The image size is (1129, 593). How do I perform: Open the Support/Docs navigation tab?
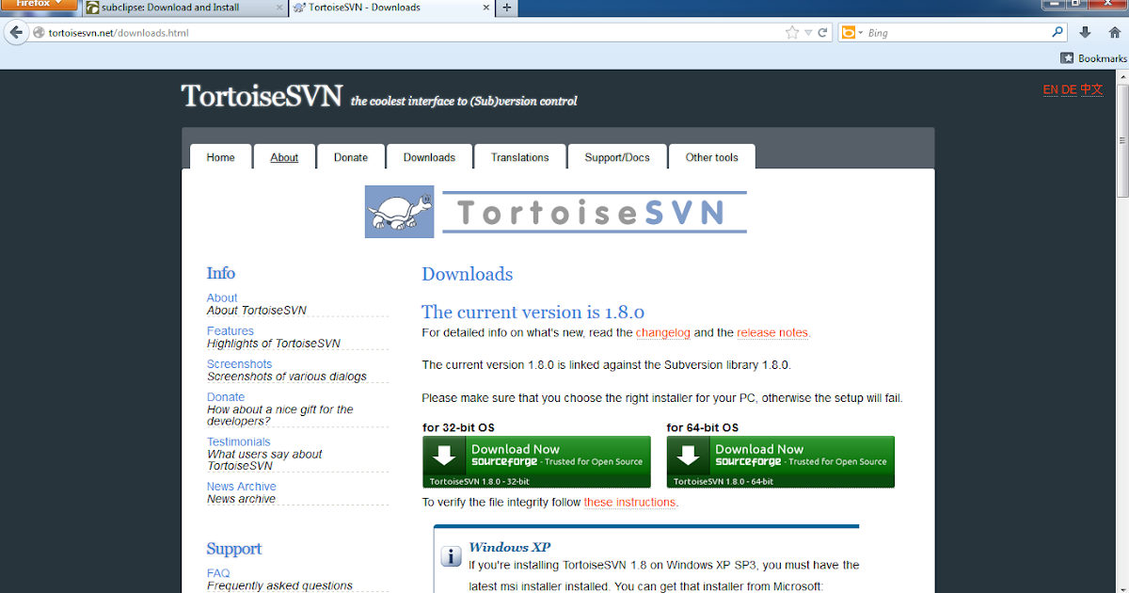617,157
